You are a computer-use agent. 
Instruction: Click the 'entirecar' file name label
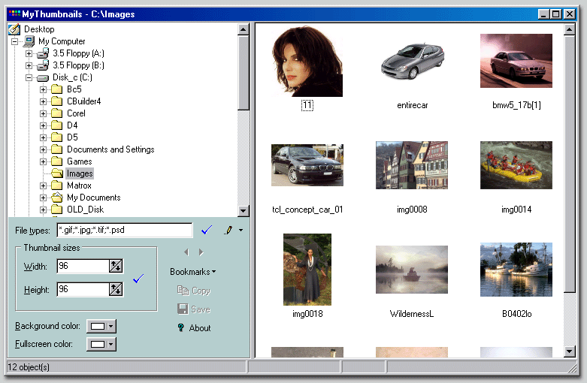(x=412, y=105)
